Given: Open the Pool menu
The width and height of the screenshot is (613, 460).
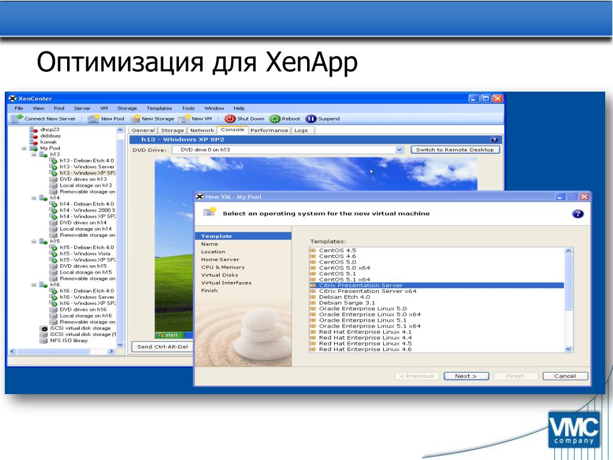Looking at the screenshot, I should click(x=59, y=108).
